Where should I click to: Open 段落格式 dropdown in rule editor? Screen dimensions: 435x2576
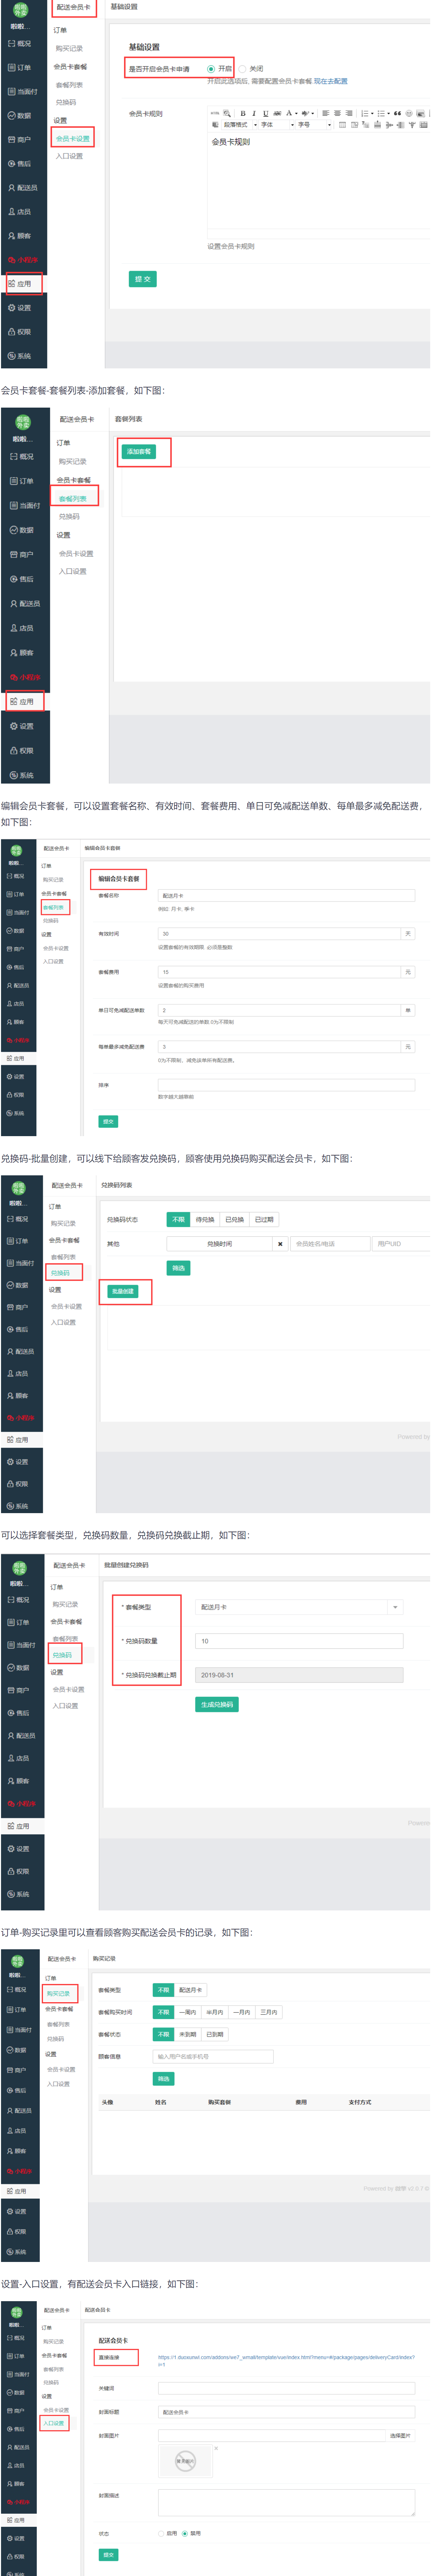240,125
